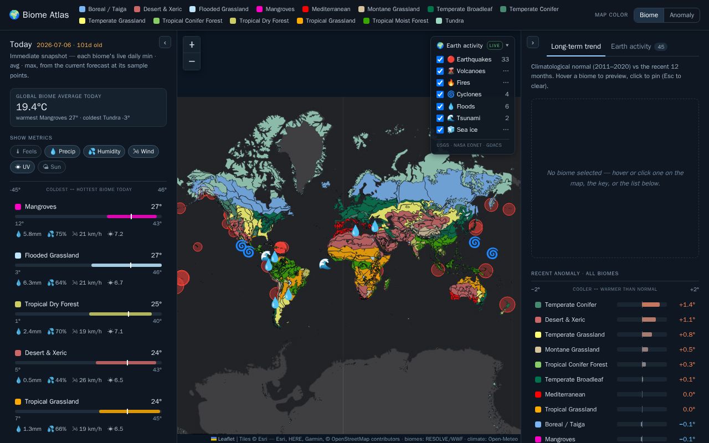The height and width of the screenshot is (443, 709).
Task: Open the Flooded Grassland biome card
Action: [x=88, y=270]
